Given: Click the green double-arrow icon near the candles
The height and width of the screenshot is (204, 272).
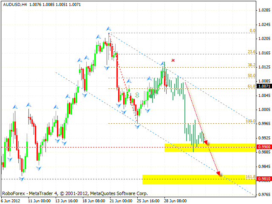Looking at the screenshot, I should [x=137, y=95].
